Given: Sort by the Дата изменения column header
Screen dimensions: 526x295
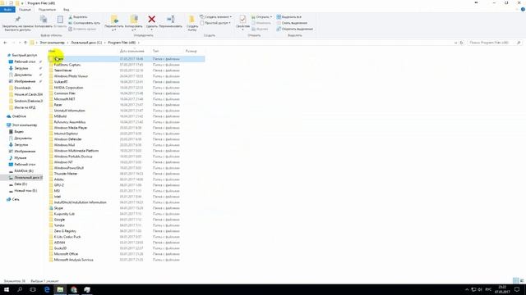Looking at the screenshot, I should [x=132, y=51].
